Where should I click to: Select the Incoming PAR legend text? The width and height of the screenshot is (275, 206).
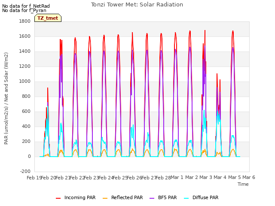click(x=80, y=197)
